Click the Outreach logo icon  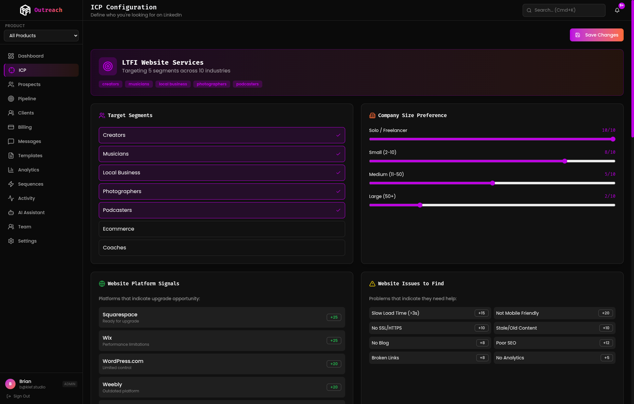tap(25, 10)
